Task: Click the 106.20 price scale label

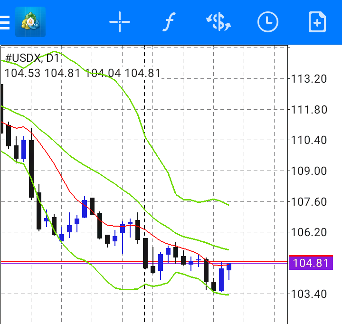Action: coord(309,232)
